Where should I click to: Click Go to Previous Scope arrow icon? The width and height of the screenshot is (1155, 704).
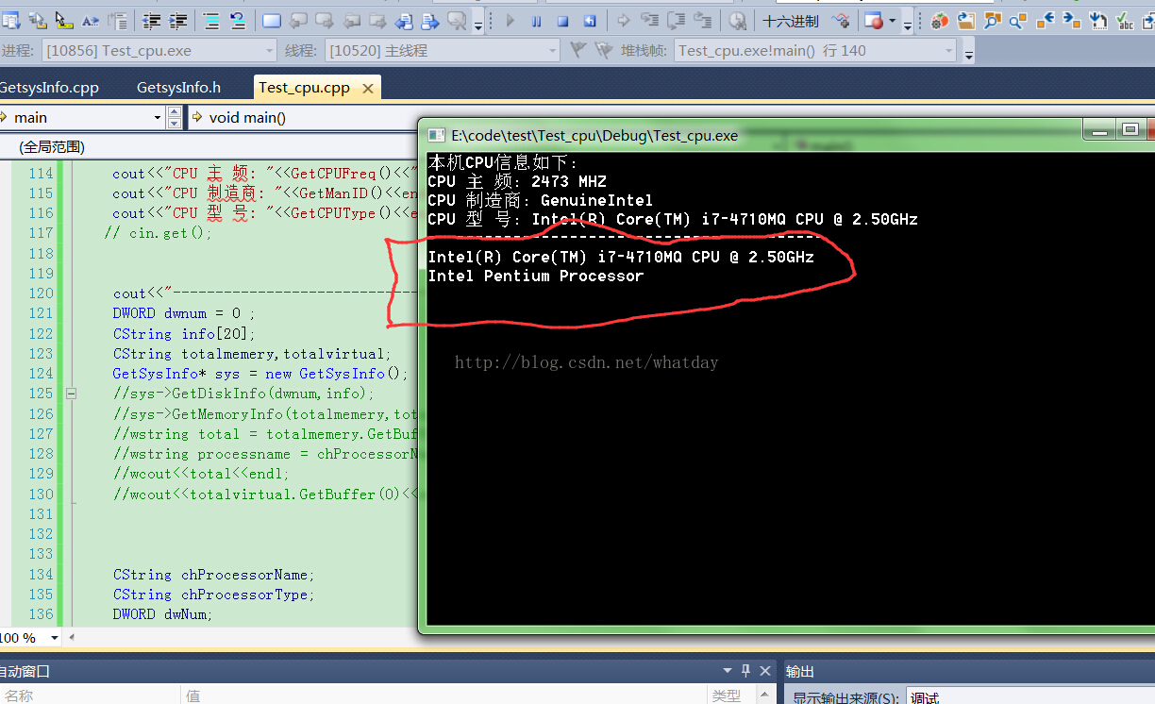click(x=1046, y=21)
